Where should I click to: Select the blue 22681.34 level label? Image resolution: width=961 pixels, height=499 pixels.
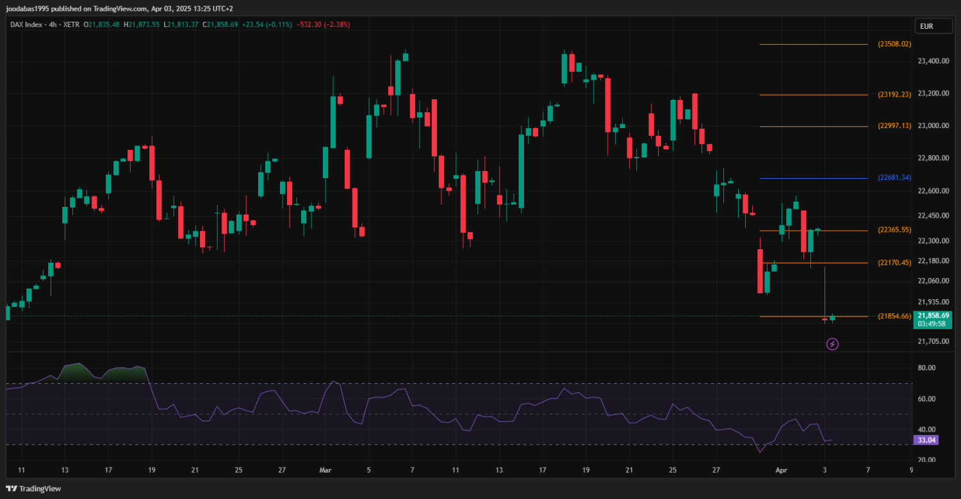point(894,177)
